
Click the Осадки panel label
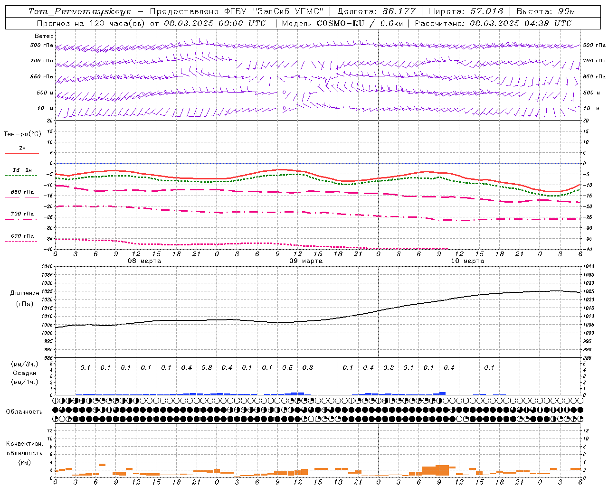click(x=25, y=374)
